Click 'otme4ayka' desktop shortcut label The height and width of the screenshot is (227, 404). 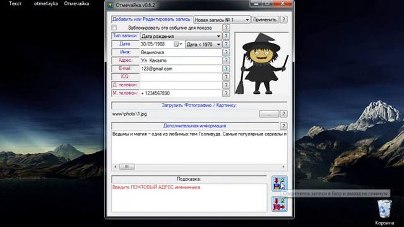[x=46, y=4]
